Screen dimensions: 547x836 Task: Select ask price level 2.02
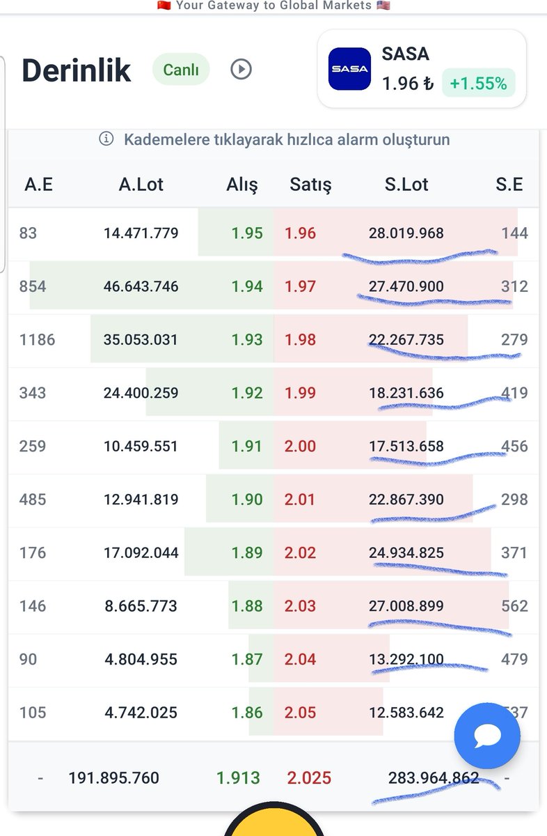click(x=301, y=553)
